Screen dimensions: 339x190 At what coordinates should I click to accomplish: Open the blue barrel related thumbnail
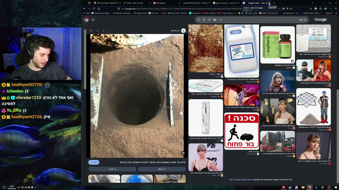[137, 179]
